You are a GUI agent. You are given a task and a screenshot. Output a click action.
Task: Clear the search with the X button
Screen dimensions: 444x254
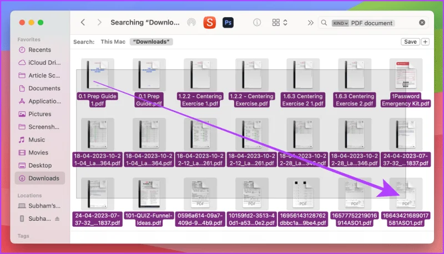click(422, 23)
